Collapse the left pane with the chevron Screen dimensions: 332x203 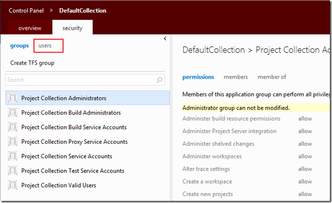(165, 38)
